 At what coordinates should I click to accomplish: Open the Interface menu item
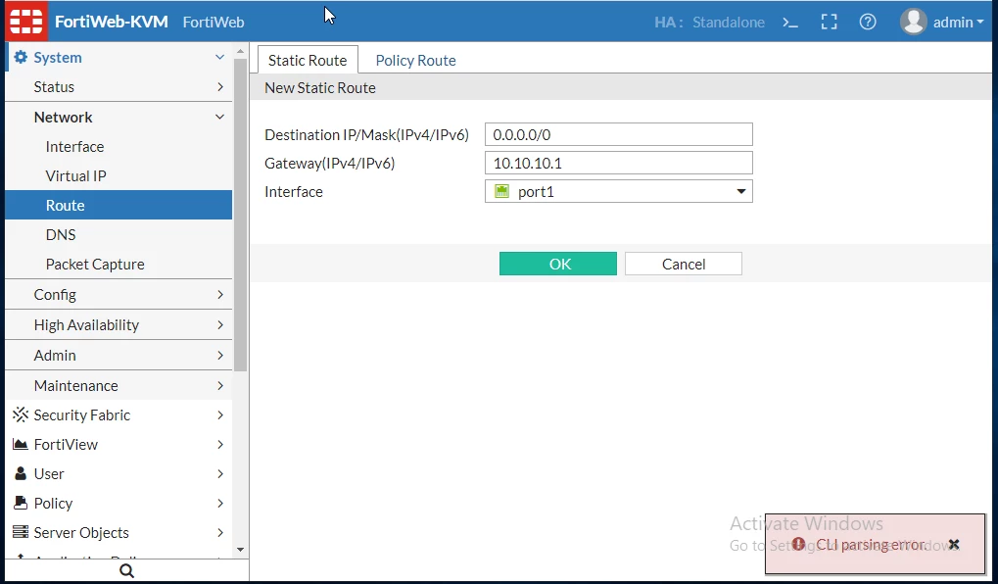tap(119, 146)
